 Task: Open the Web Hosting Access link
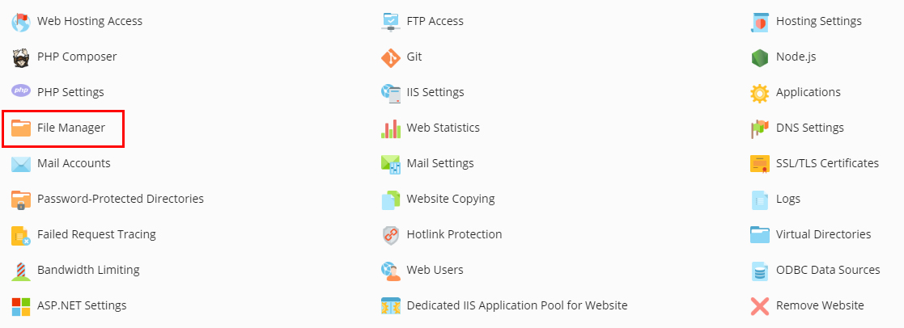pos(90,21)
